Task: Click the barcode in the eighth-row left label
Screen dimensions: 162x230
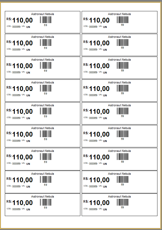Action: (45, 180)
